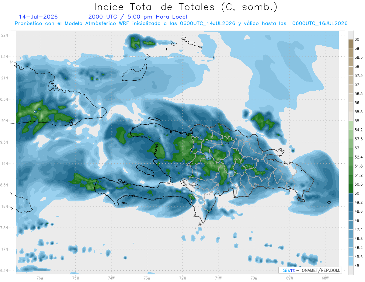Image resolution: width=365 pixels, height=282 pixels.
Task: Click the legend value "47.4"
Action: pos(359,230)
